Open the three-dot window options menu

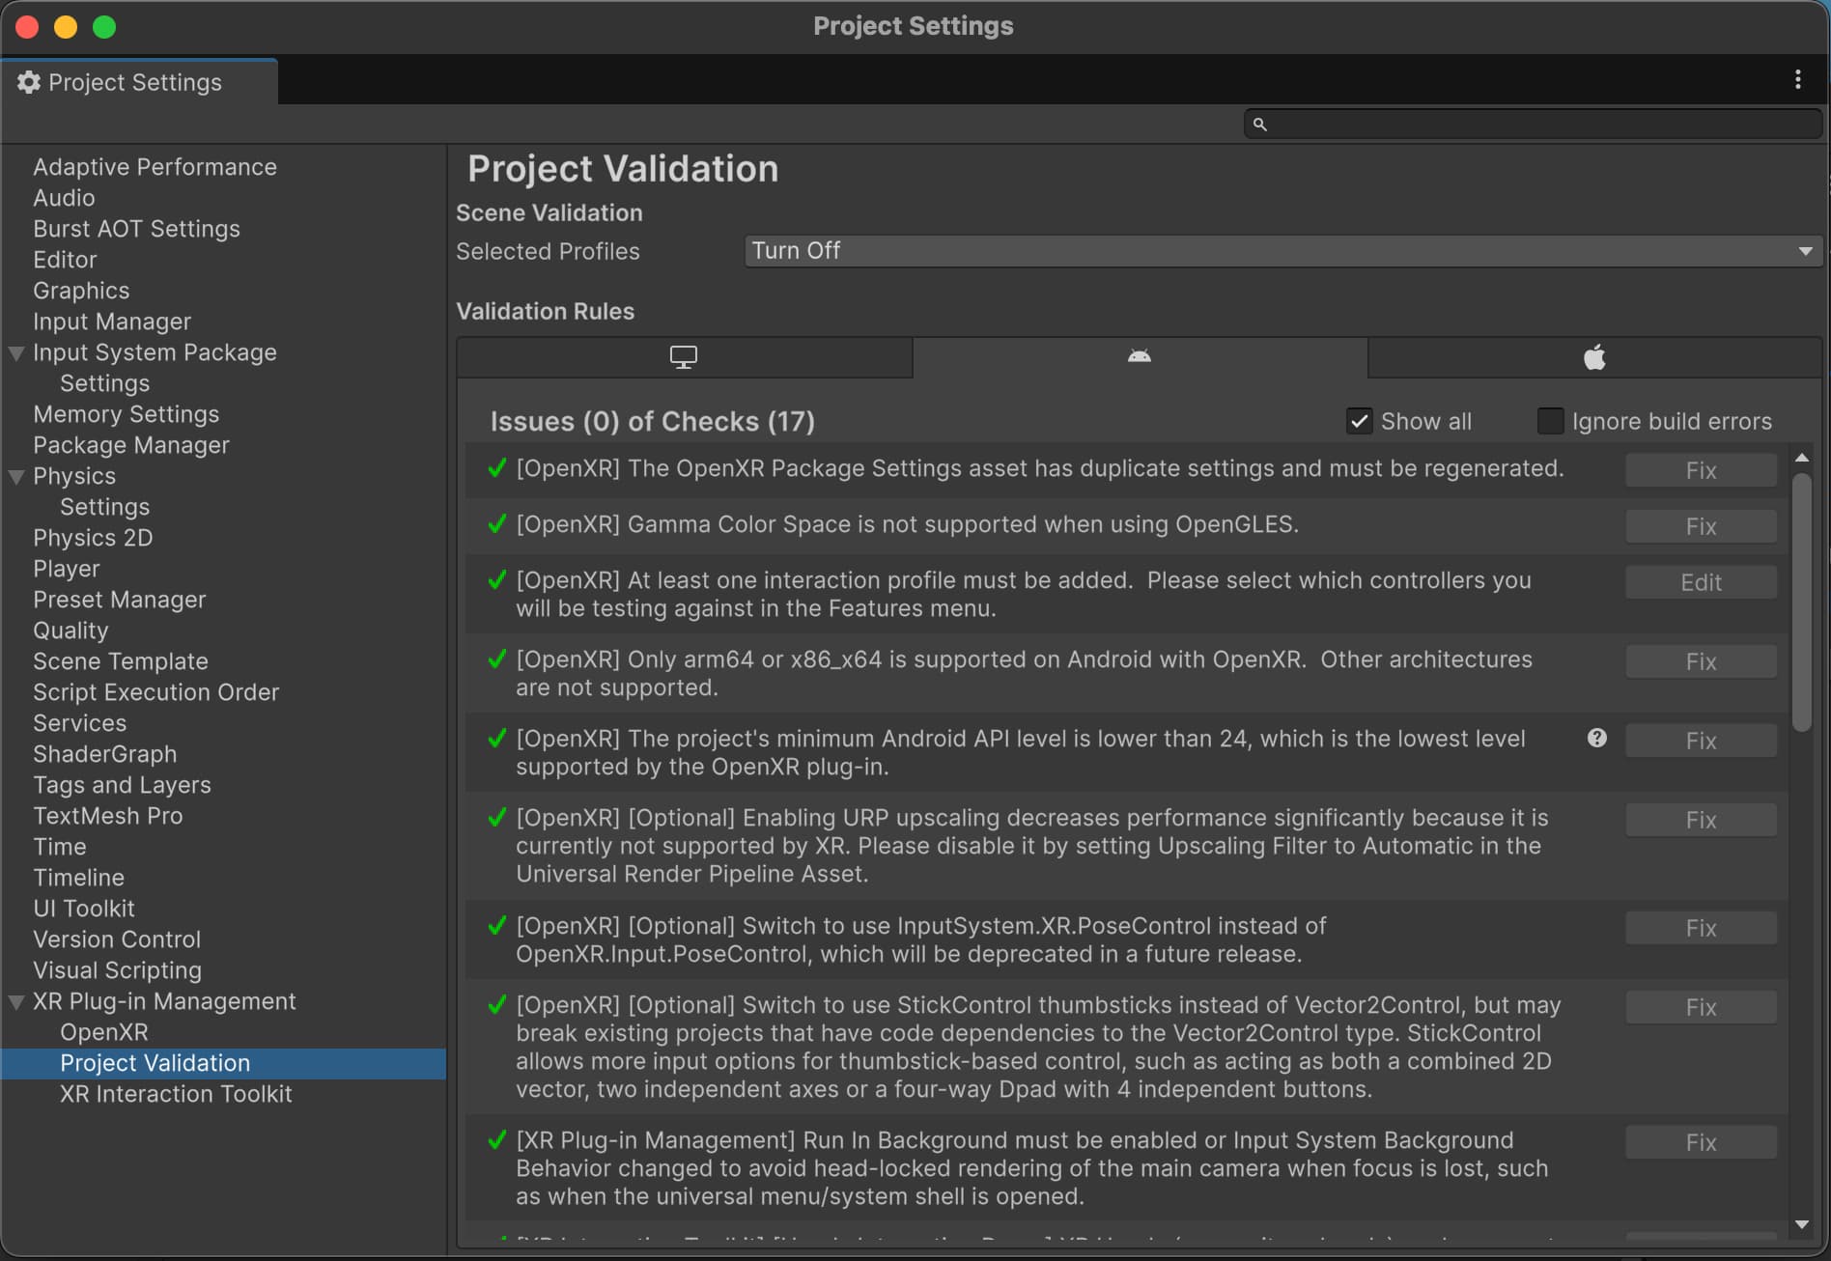pos(1797,80)
